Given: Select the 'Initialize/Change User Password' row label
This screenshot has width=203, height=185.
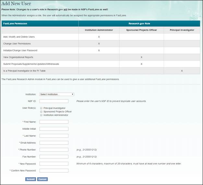Looking at the screenshot, I should [x=20, y=50].
